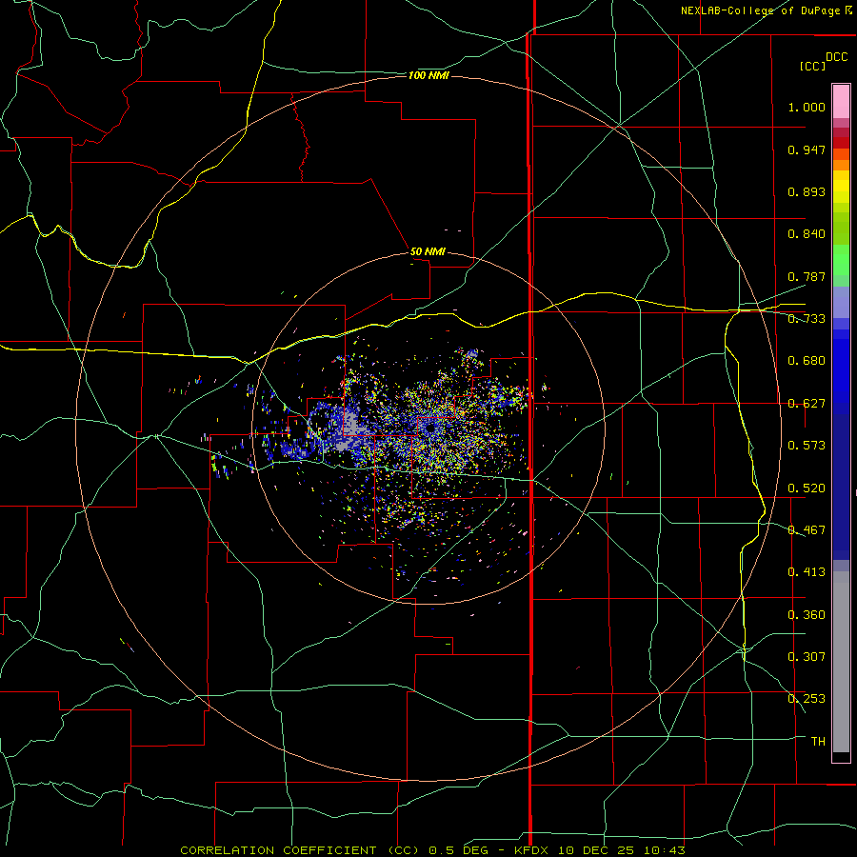Click the 0.307 color scale value
The image size is (857, 857).
pos(807,657)
